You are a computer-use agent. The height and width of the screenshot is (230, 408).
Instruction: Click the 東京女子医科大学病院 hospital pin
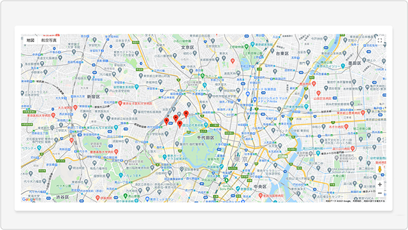pos(120,103)
